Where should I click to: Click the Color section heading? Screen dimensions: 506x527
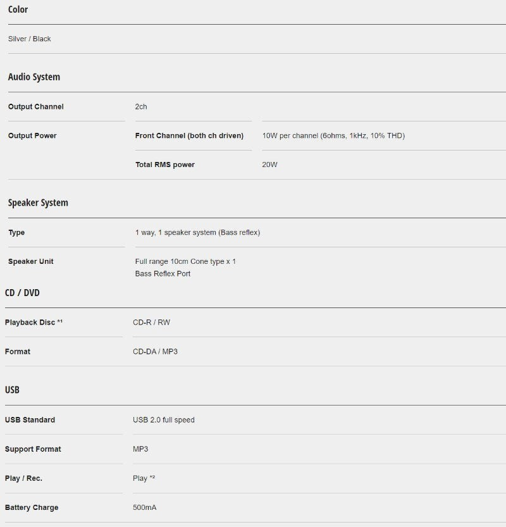tap(18, 9)
